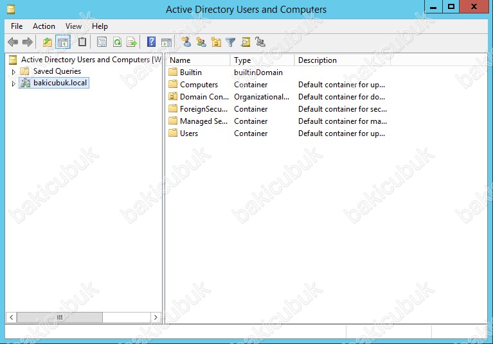This screenshot has width=493, height=344.
Task: Click the Builtin folder icon
Action: point(173,72)
